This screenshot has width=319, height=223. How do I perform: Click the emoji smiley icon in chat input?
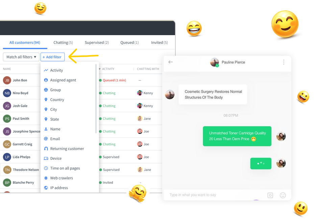pyautogui.click(x=283, y=195)
